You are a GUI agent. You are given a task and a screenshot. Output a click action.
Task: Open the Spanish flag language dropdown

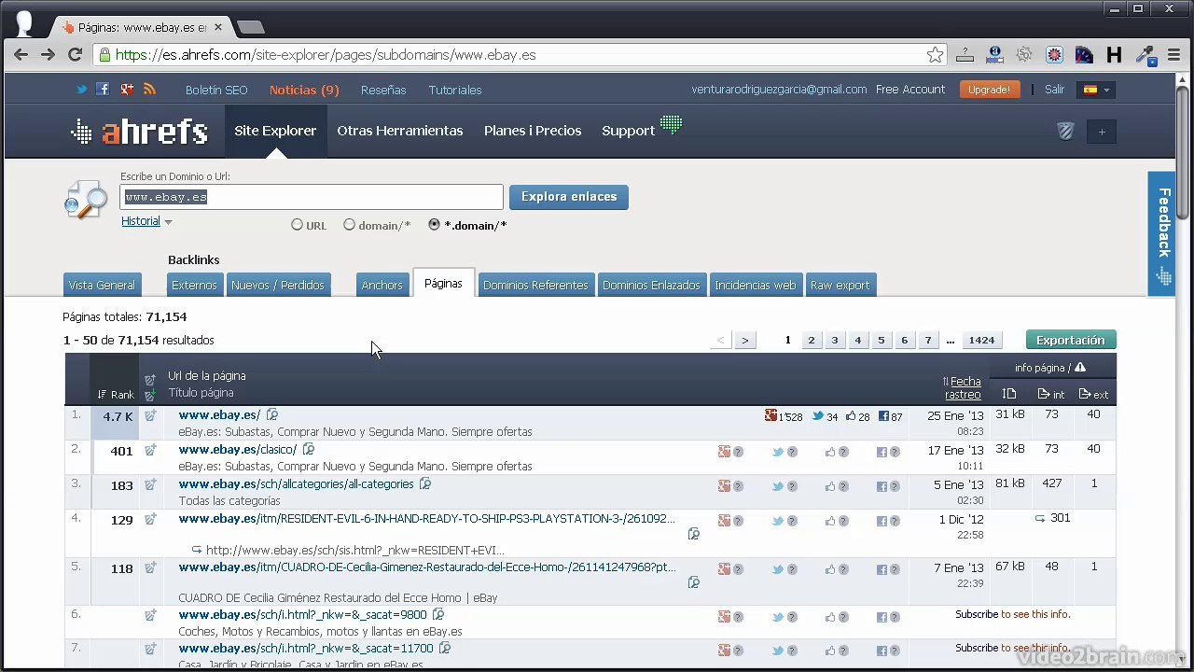tap(1095, 90)
